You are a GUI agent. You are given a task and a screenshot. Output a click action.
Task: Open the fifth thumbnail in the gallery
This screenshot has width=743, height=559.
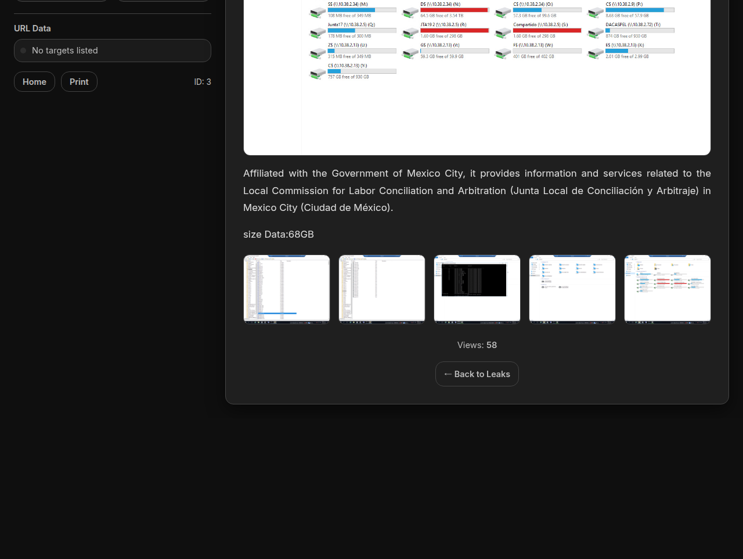668,289
